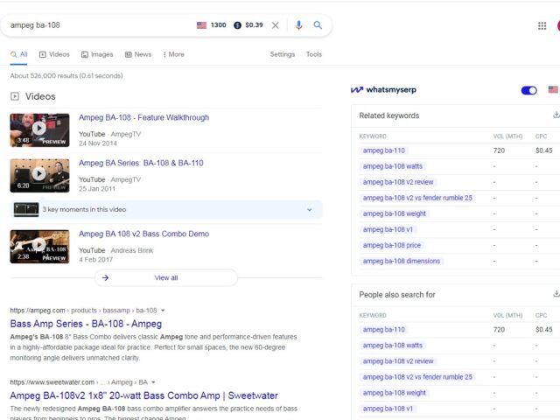Click CPC header in Related keywords
The width and height of the screenshot is (560, 420).
pos(541,136)
